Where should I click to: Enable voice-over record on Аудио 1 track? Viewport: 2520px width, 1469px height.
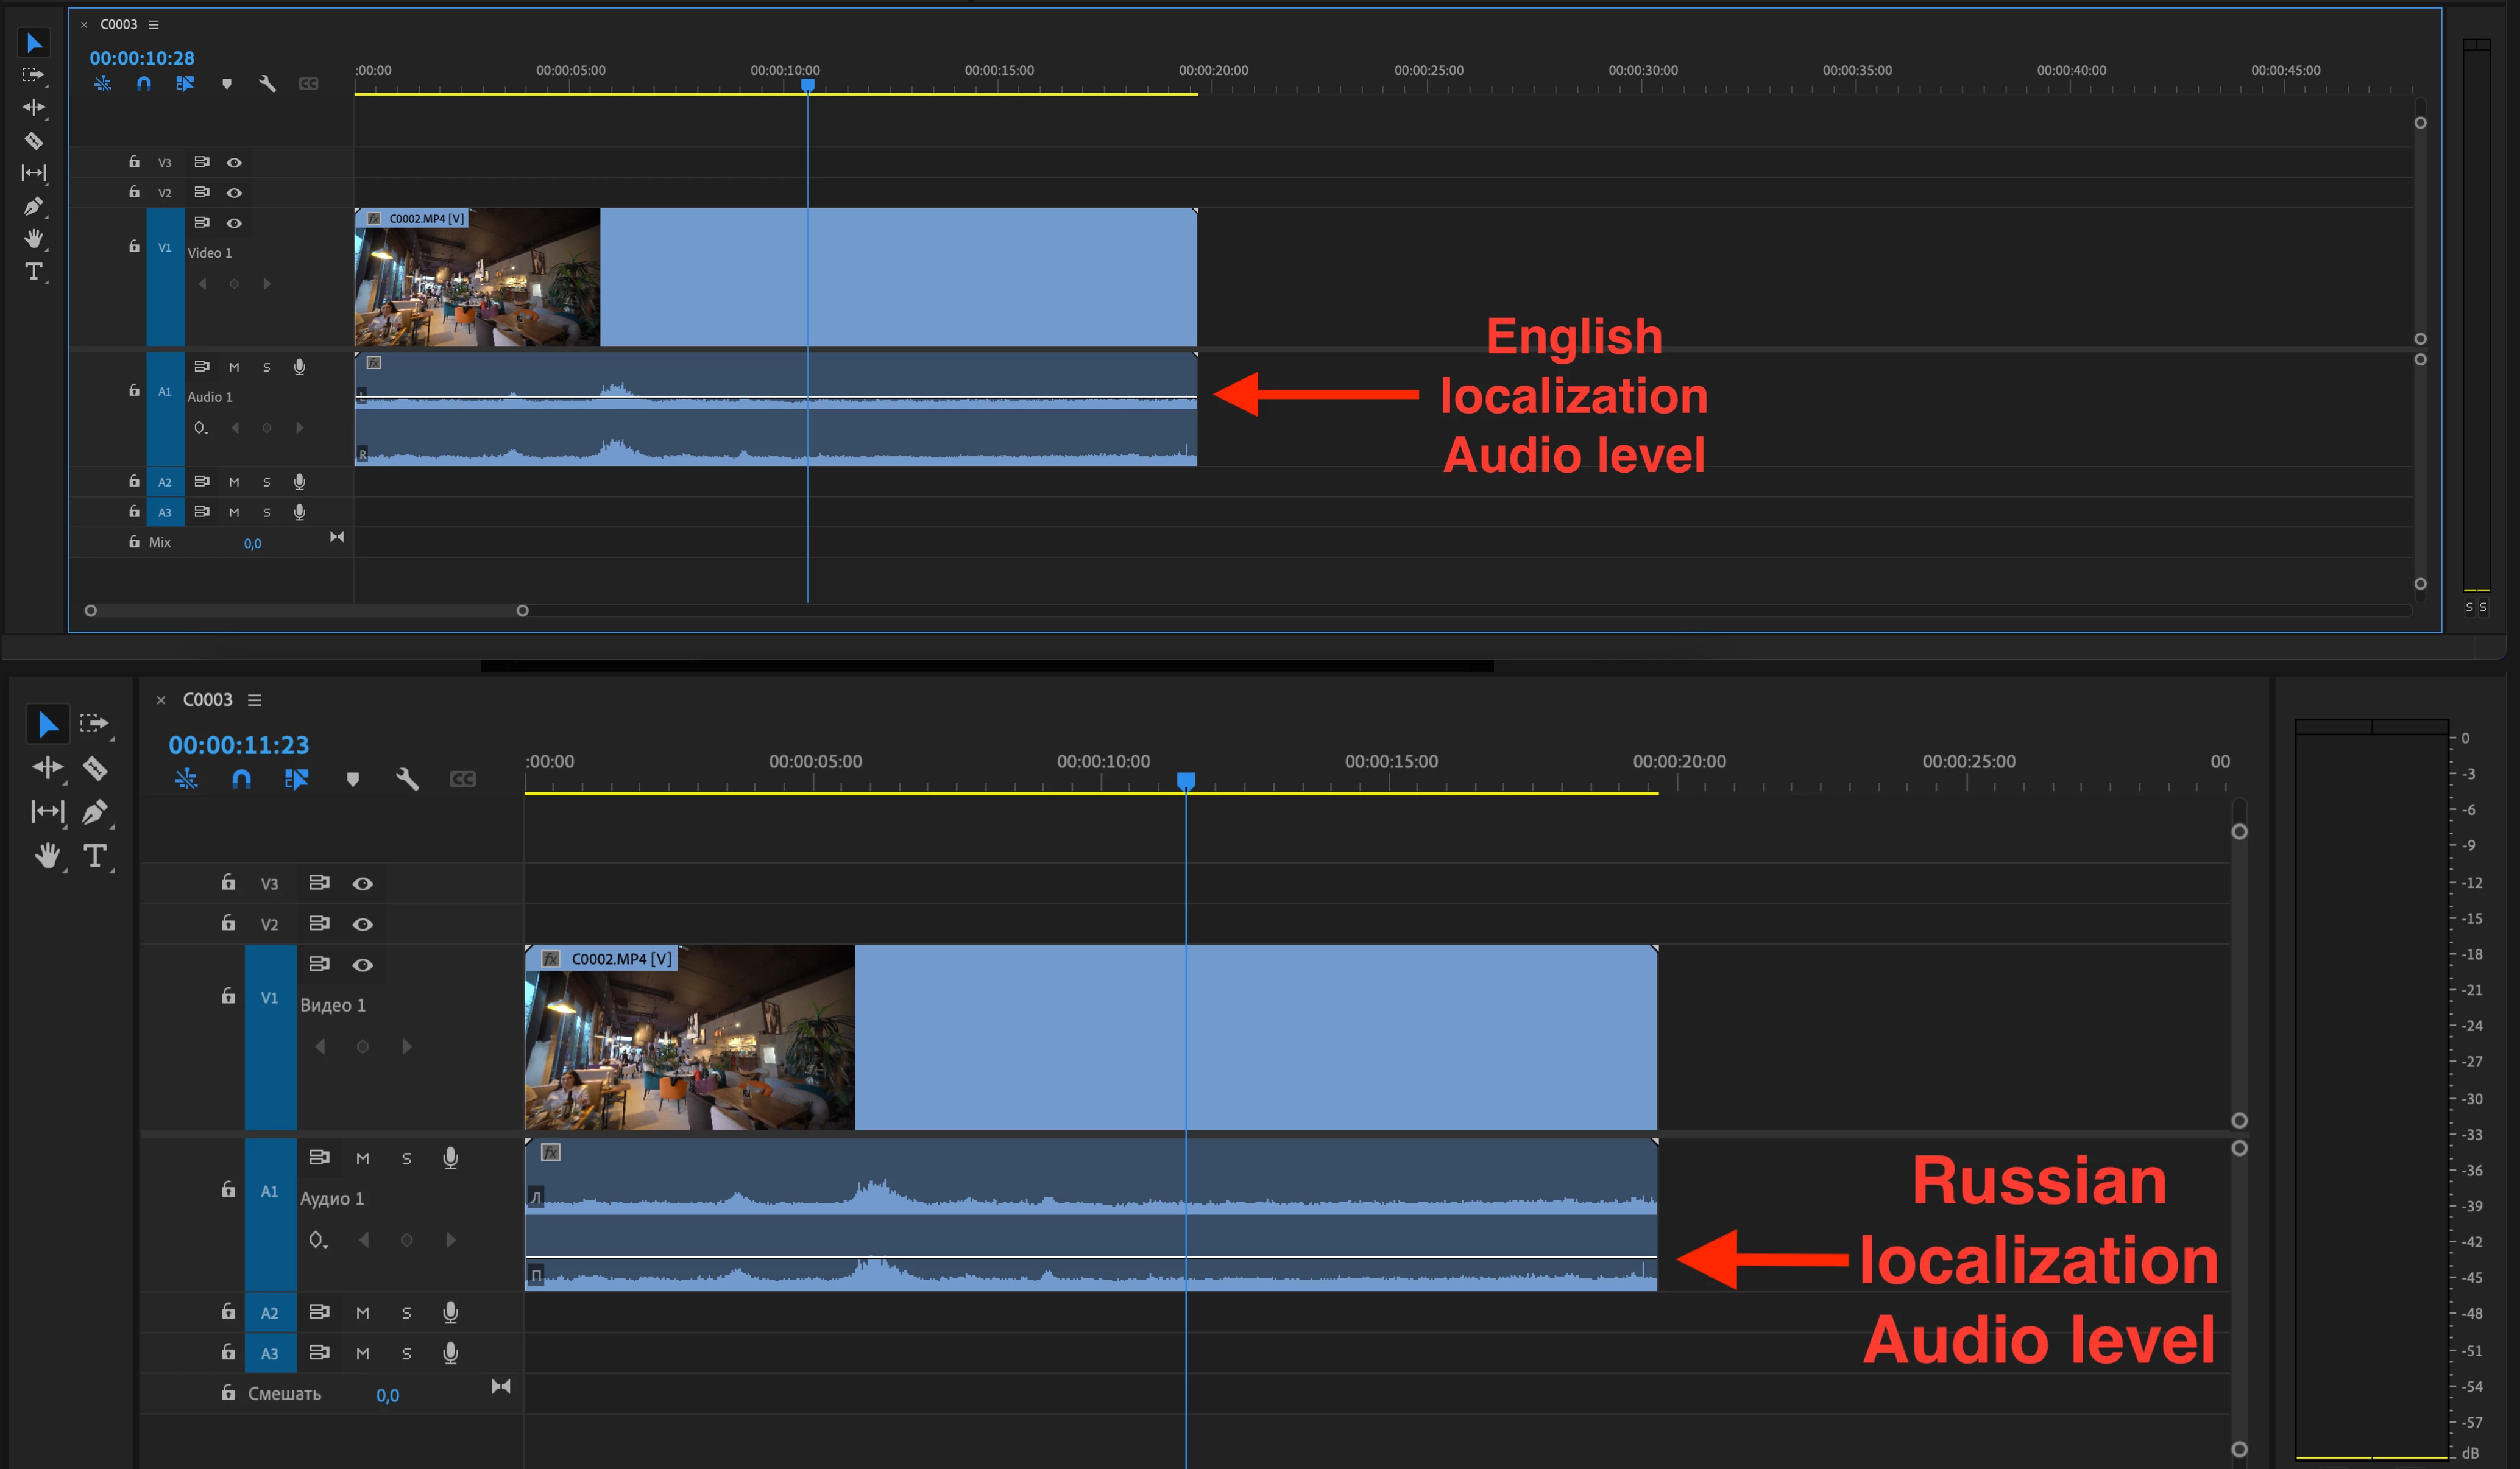[450, 1157]
